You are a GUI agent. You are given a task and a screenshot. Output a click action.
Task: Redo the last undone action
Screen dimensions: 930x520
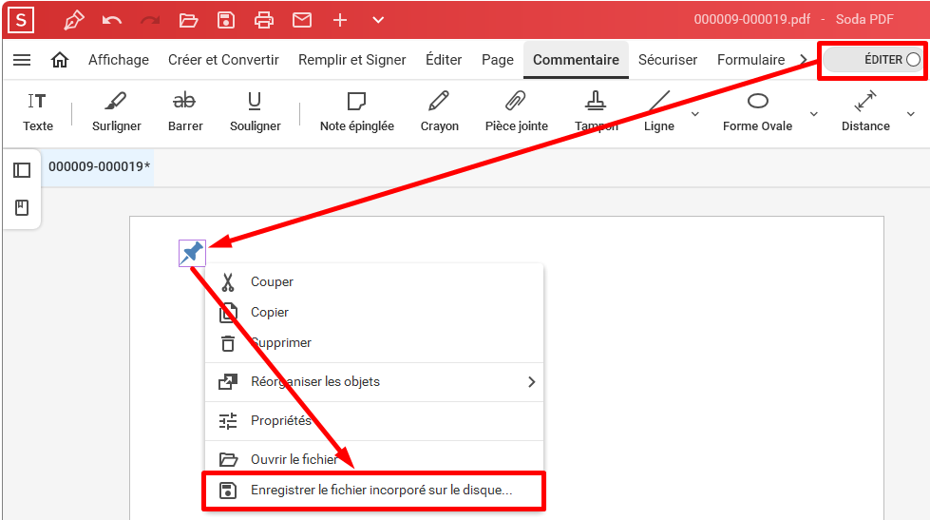(x=150, y=21)
